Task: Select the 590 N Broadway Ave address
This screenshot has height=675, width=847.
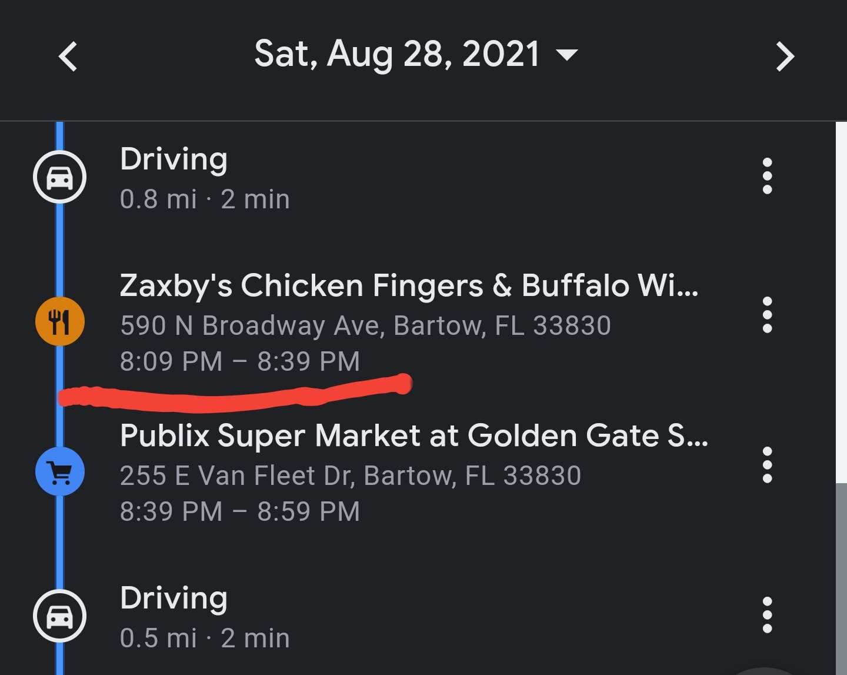Action: (x=365, y=325)
